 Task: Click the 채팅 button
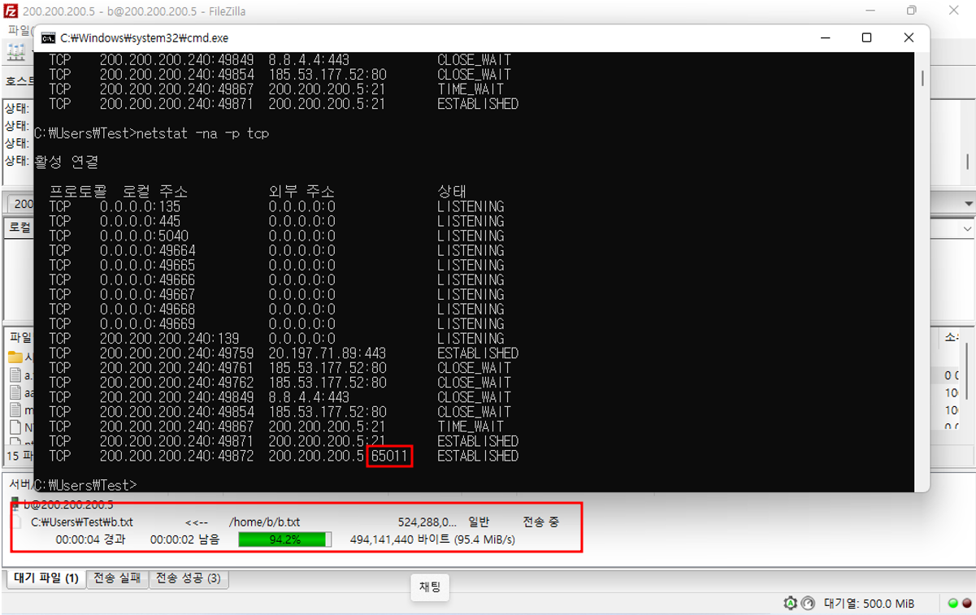[430, 587]
